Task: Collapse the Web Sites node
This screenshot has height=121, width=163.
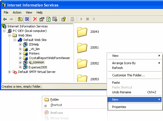Action: point(9,36)
